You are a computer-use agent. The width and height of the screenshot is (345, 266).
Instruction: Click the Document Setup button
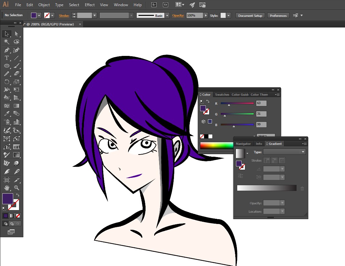250,16
